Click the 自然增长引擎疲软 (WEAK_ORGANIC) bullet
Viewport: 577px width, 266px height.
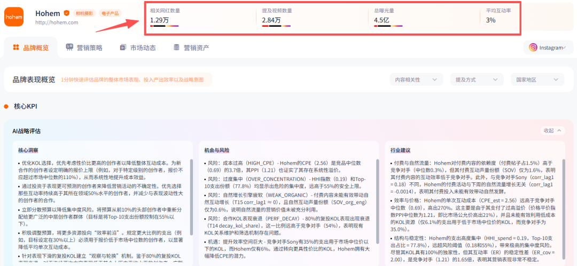pyautogui.click(x=287, y=203)
